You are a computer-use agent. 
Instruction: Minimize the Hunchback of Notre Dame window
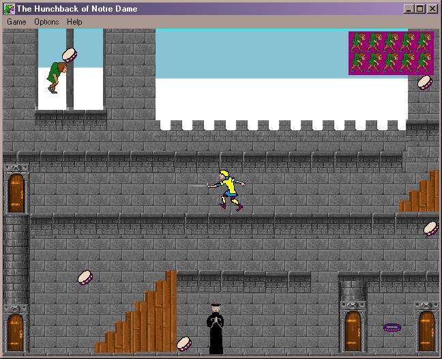click(x=408, y=9)
